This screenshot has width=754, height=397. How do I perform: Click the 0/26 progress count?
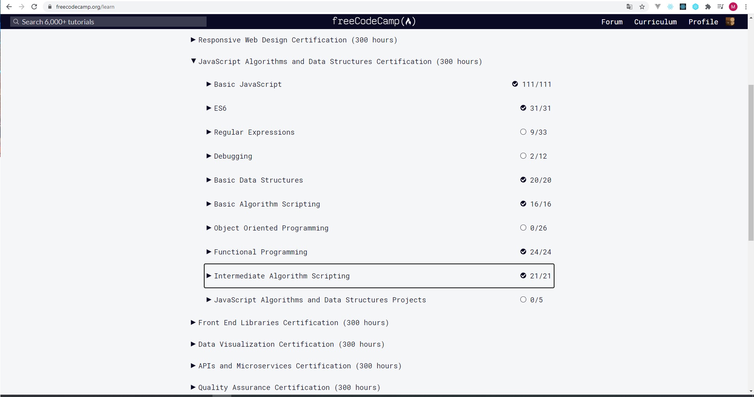click(538, 228)
